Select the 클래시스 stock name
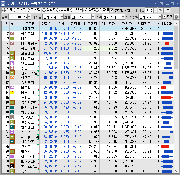The width and height of the screenshot is (180, 175). pos(28,122)
